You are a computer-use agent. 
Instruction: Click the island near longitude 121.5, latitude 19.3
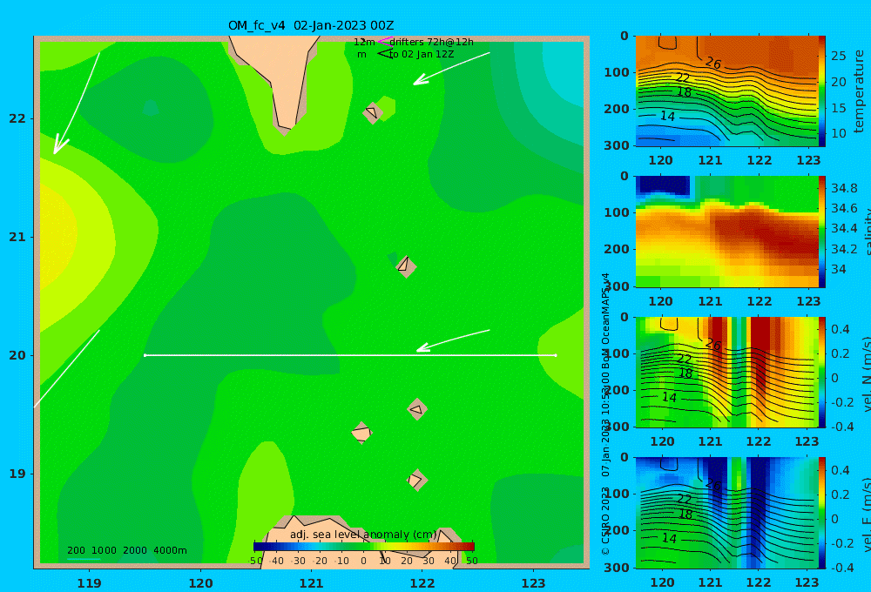[x=361, y=433]
